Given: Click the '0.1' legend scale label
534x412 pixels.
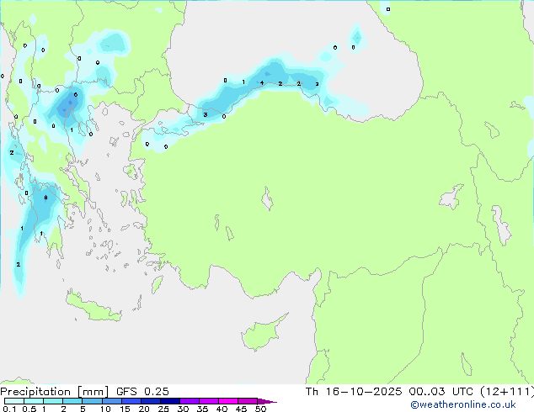Looking at the screenshot, I should pyautogui.click(x=9, y=409).
